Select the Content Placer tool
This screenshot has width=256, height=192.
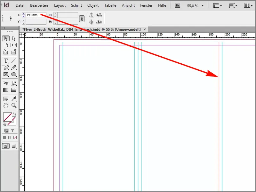click(x=14, y=52)
